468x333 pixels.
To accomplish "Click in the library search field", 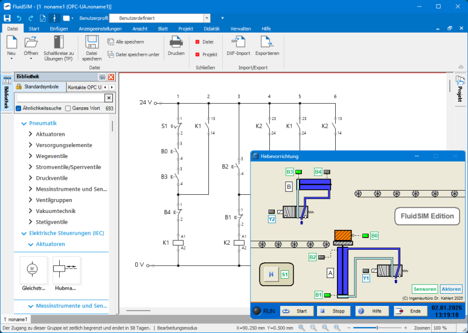I will [x=60, y=98].
